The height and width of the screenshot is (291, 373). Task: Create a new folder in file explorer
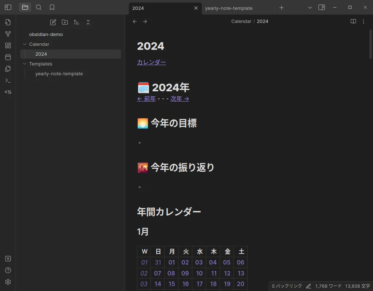coord(65,22)
